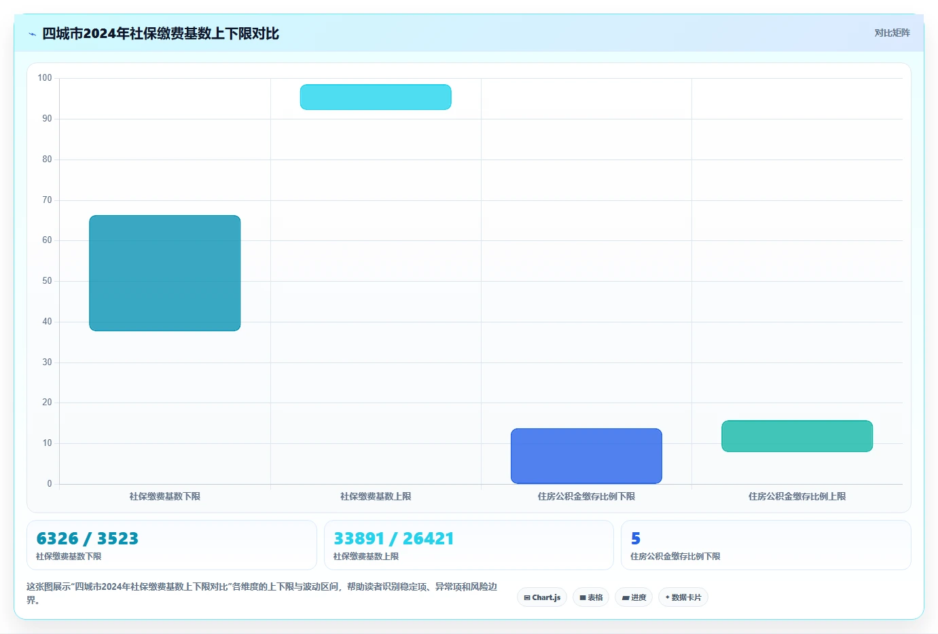Viewport: 938px width, 634px height.
Task: Open the 表格 chip
Action: (591, 597)
